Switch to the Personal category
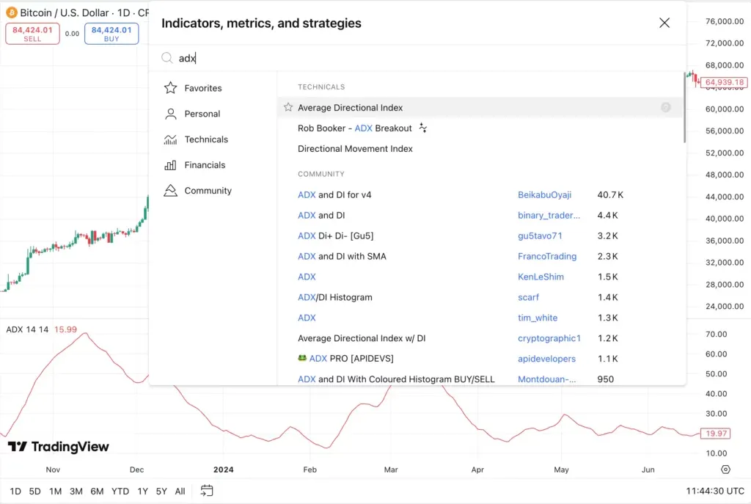 [202, 114]
